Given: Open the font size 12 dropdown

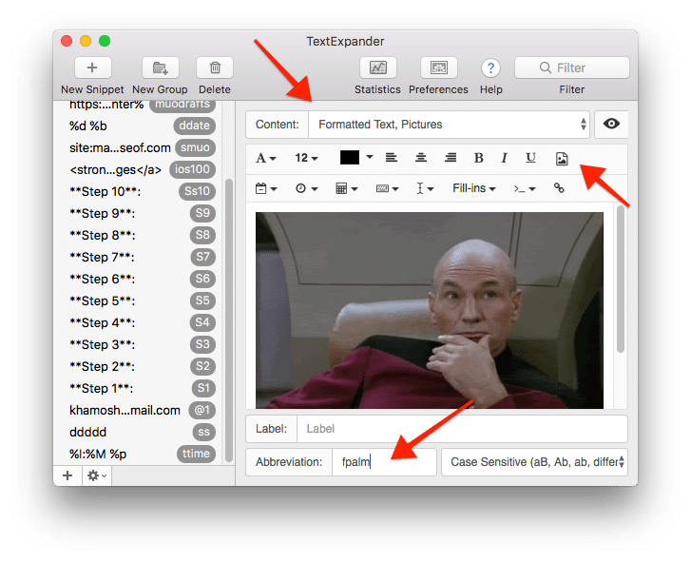Looking at the screenshot, I should click(x=306, y=158).
